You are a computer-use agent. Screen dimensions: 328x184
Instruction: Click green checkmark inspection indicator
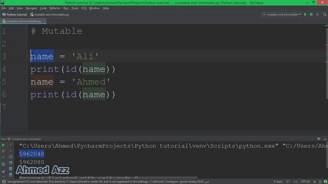326,26
